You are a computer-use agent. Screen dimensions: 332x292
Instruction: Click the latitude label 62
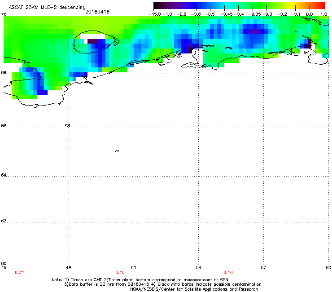click(4, 221)
